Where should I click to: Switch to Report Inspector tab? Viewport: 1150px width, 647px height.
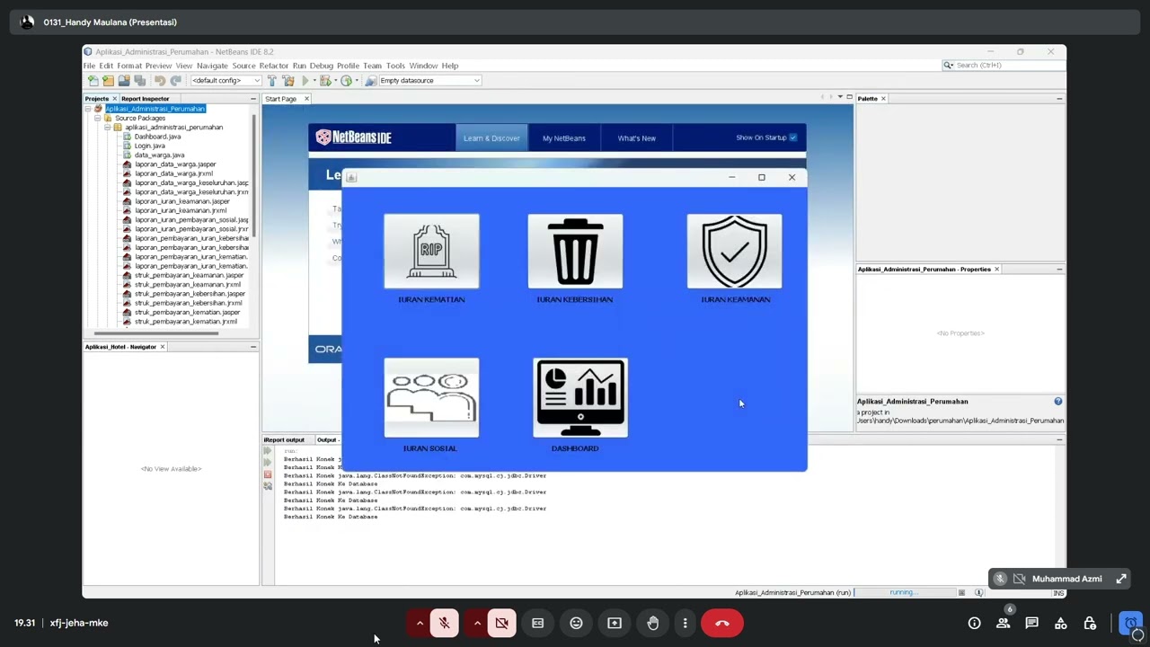tap(145, 99)
